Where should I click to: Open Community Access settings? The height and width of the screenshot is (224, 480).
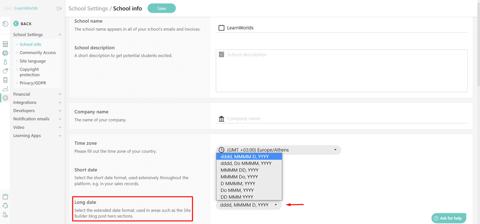point(38,53)
